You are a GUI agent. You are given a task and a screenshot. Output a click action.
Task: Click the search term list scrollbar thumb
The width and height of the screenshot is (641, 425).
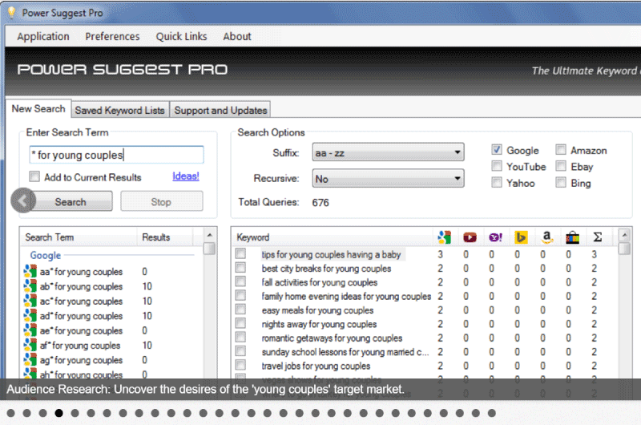coord(209,249)
